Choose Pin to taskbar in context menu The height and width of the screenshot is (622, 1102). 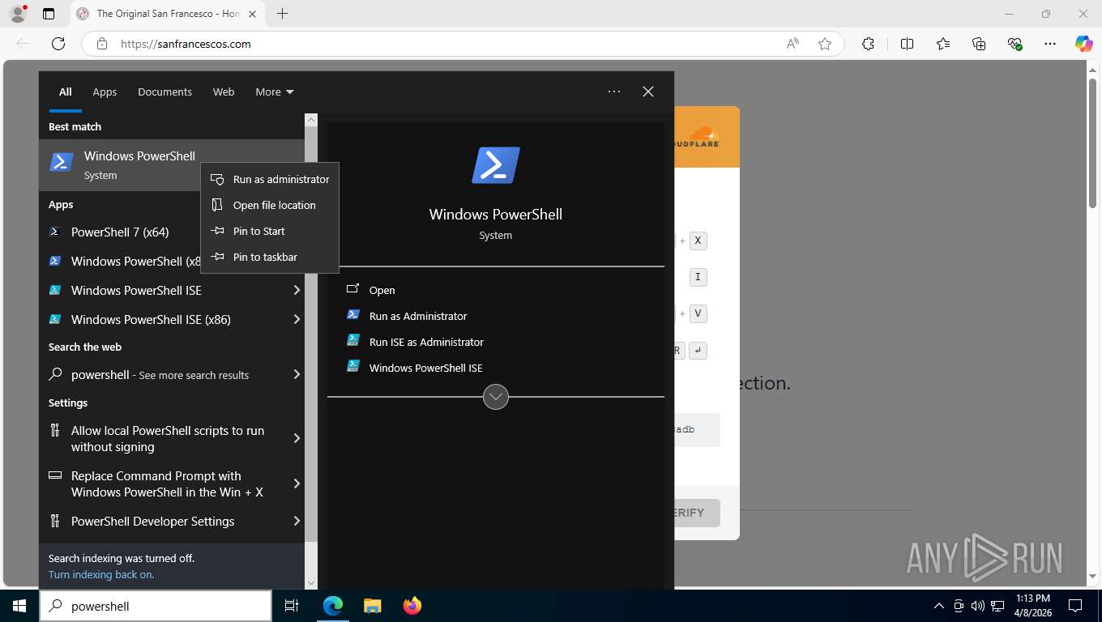pyautogui.click(x=270, y=257)
